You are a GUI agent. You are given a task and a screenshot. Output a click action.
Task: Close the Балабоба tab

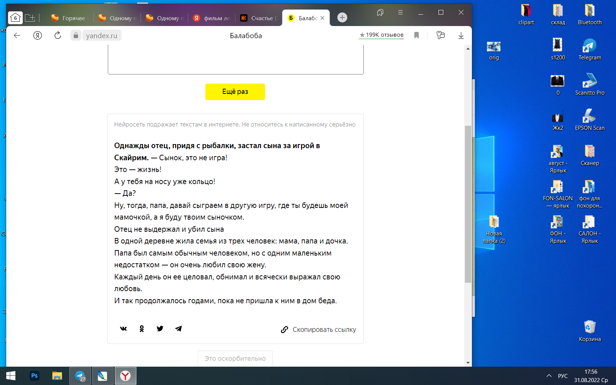(x=322, y=18)
